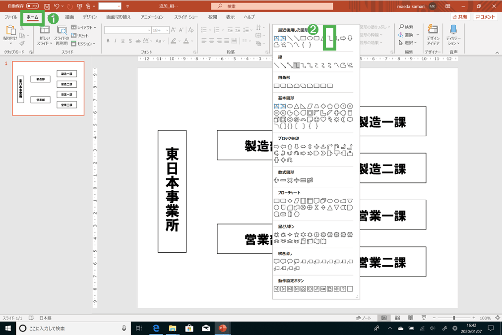
Task: Toggle underline U formatting
Action: pos(123,41)
